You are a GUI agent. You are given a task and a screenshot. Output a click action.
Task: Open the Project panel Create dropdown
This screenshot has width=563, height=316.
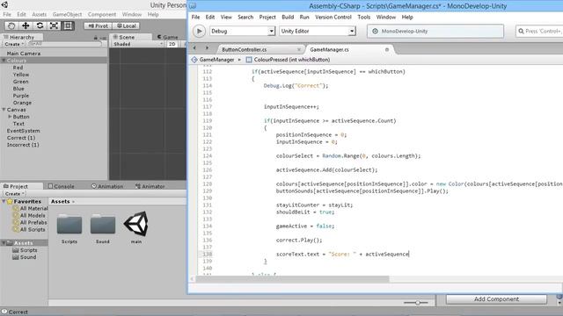tap(15, 194)
